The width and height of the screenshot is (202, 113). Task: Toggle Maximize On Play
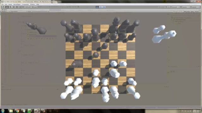coord(178,11)
